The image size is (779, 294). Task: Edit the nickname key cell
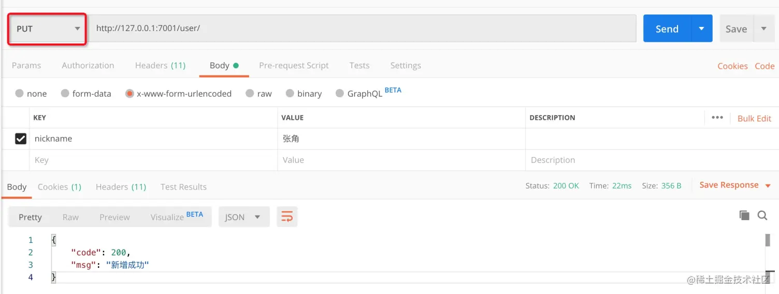coord(153,138)
